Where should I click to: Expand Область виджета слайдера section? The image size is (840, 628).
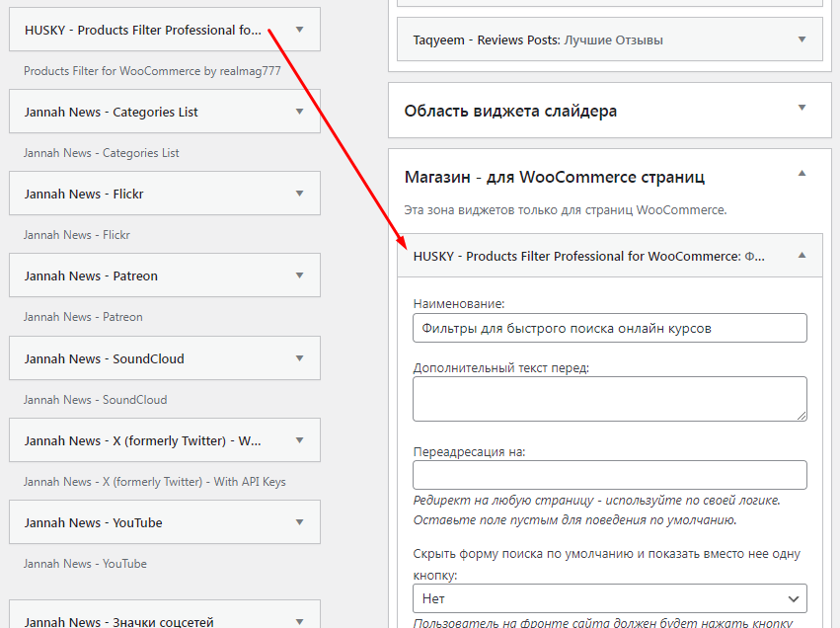pyautogui.click(x=802, y=109)
